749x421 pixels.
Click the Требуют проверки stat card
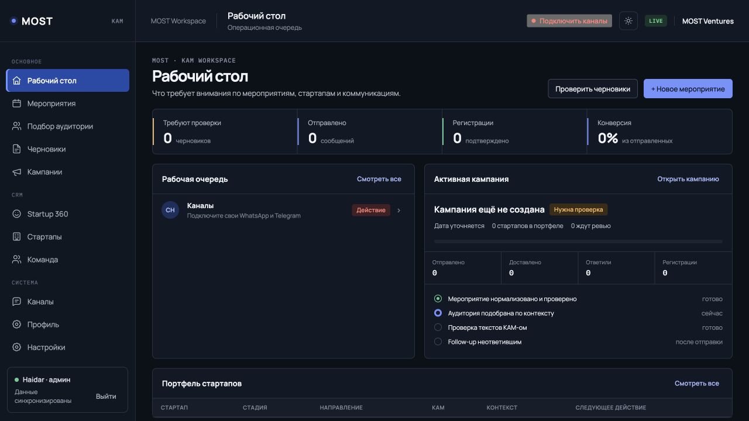(x=225, y=132)
